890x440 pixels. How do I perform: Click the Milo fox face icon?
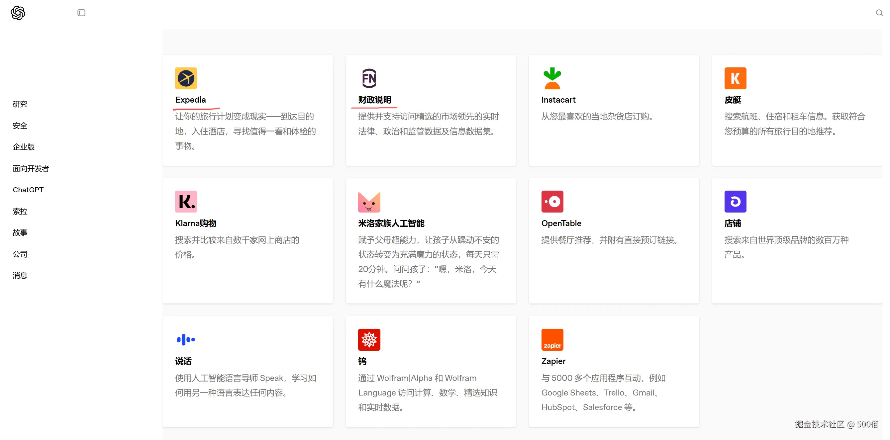pyautogui.click(x=369, y=202)
